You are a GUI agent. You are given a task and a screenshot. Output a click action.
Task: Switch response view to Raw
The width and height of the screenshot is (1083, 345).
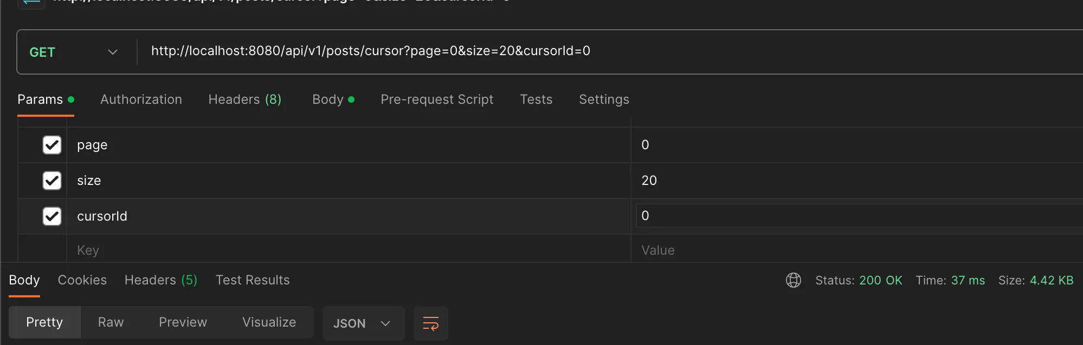coord(111,322)
